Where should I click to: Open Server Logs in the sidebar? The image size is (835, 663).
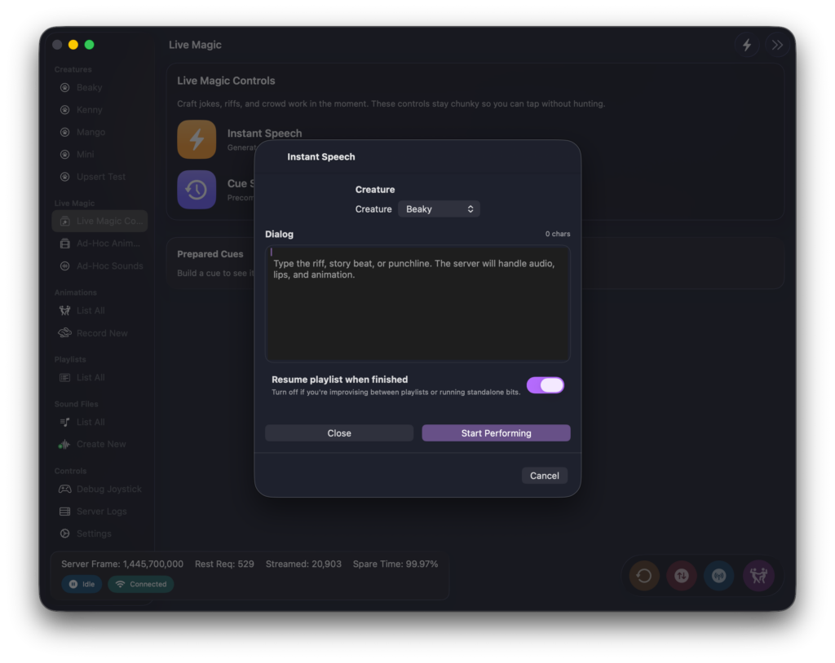tap(101, 512)
